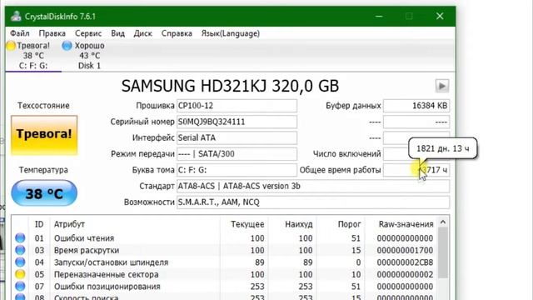This screenshot has width=533, height=300.
Task: Select the Переназначенные сектора row
Action: [224, 274]
